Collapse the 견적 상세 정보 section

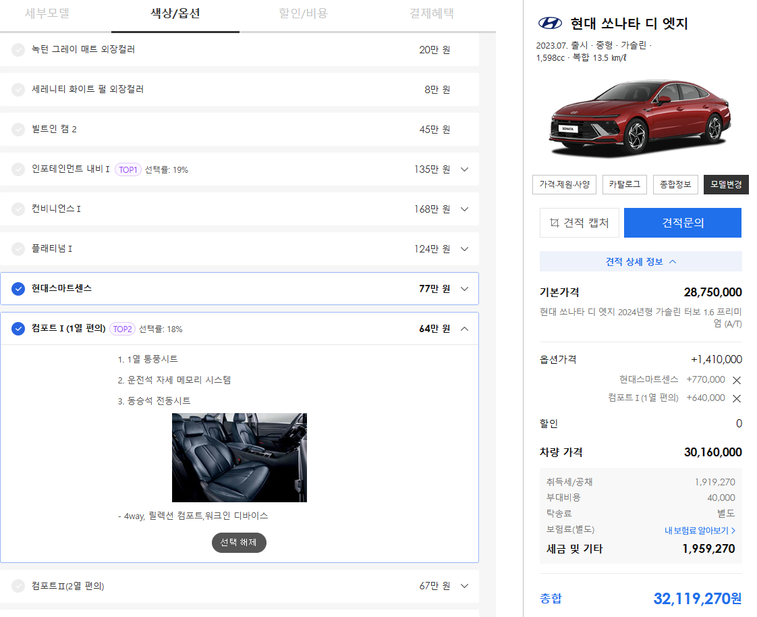641,261
